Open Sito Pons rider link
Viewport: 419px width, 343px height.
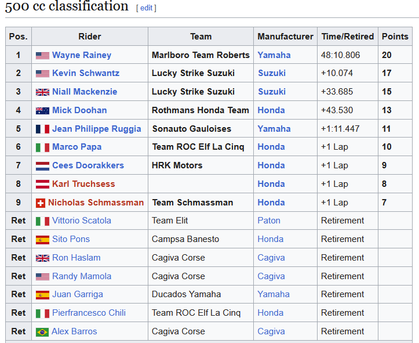click(71, 239)
